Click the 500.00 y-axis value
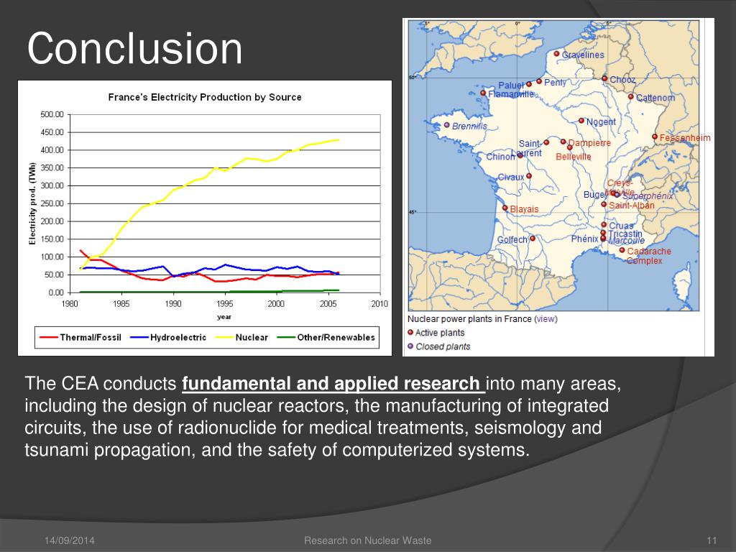The height and width of the screenshot is (552, 736). 52,114
